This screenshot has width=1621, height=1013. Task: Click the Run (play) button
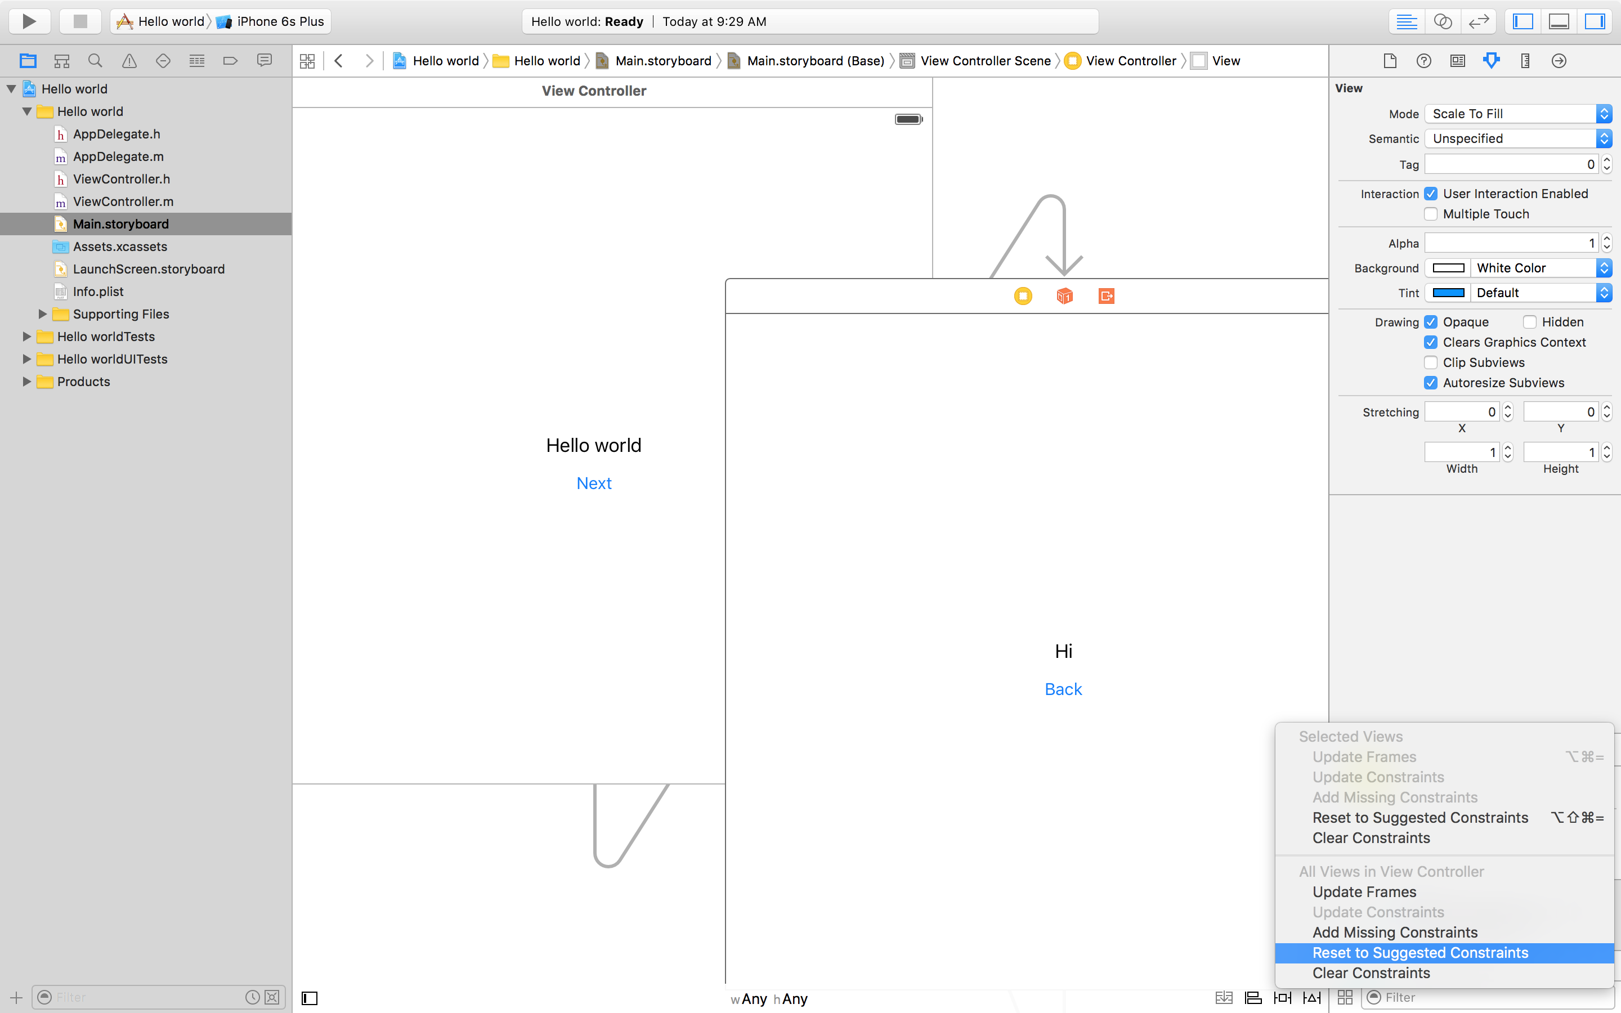(x=29, y=21)
